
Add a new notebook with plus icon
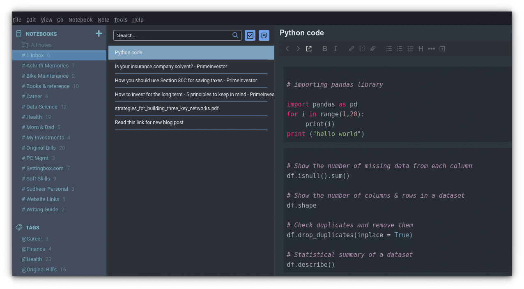tap(99, 34)
